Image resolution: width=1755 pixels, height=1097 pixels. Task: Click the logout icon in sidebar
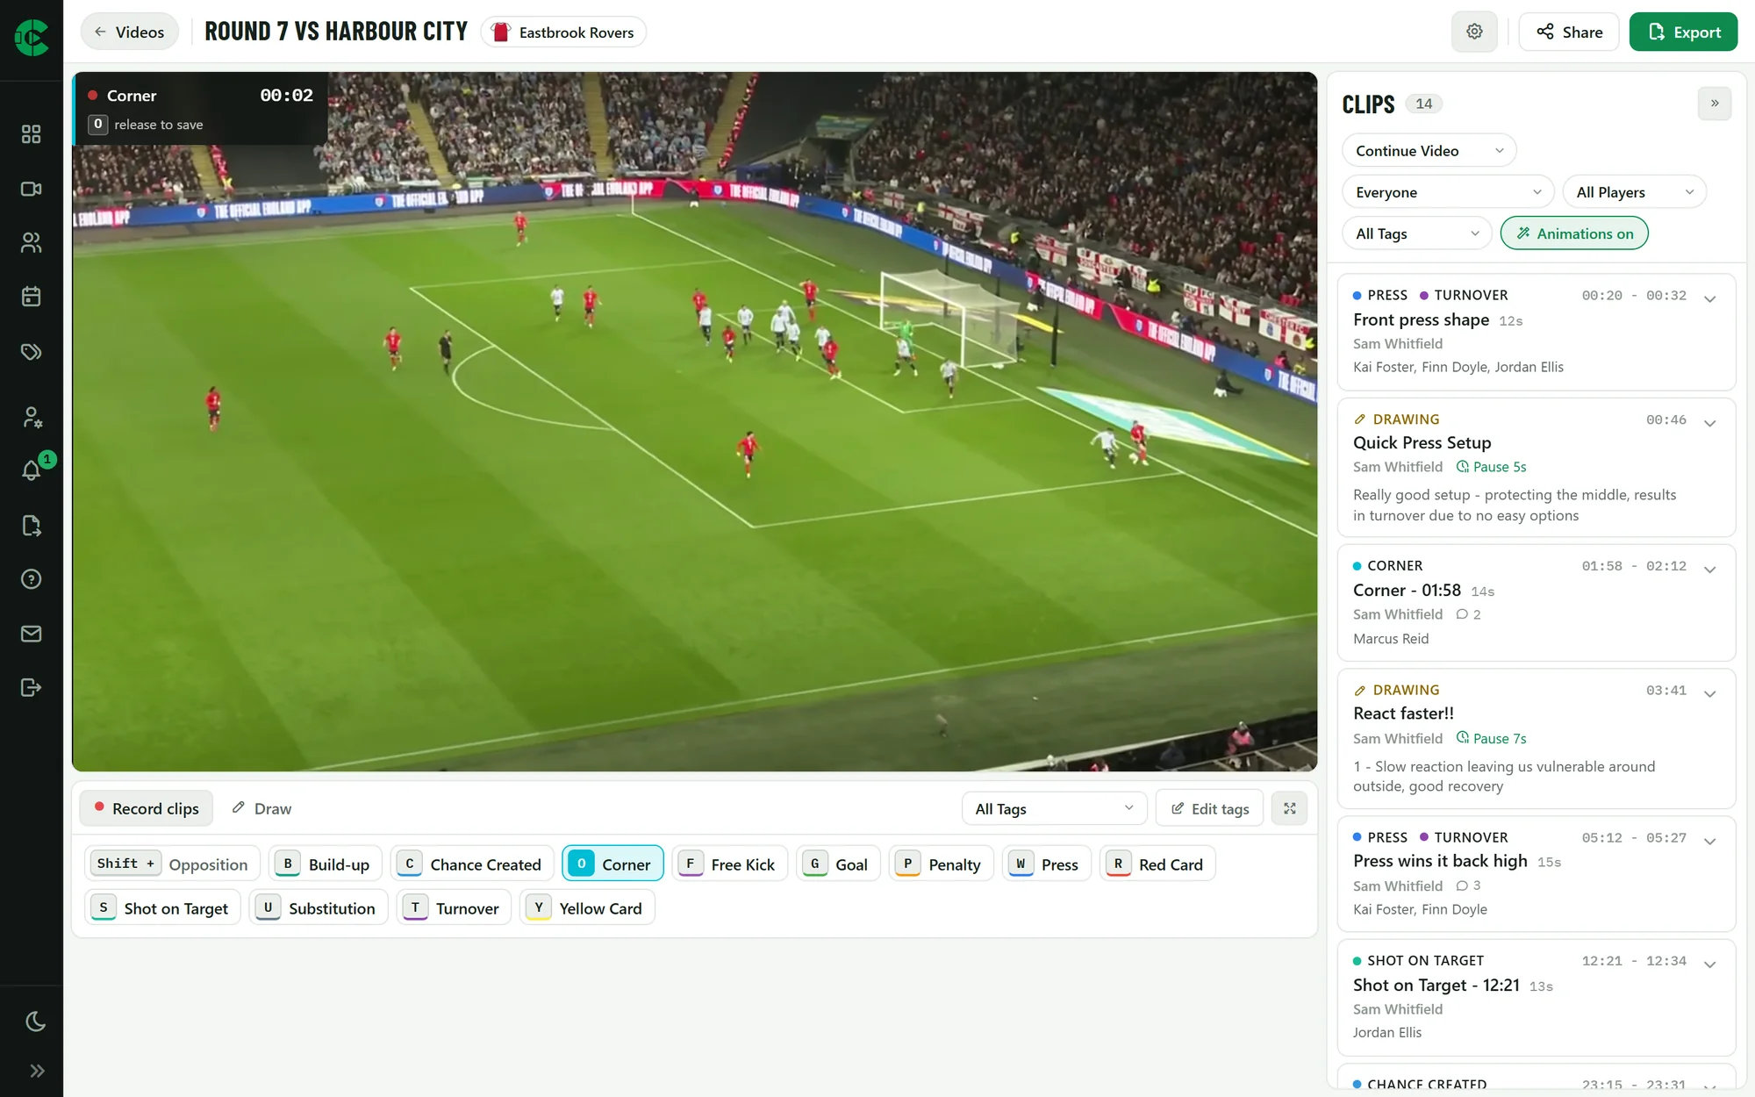click(31, 687)
